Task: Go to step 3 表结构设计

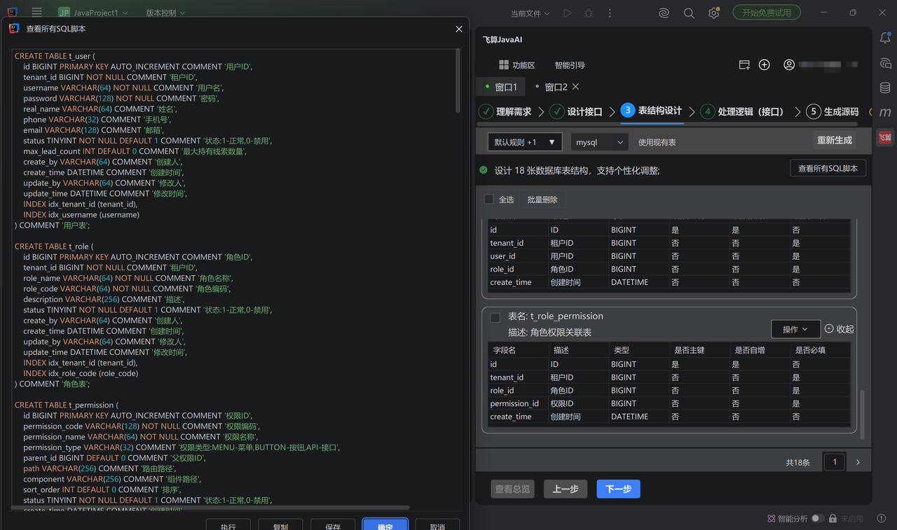Action: (651, 111)
